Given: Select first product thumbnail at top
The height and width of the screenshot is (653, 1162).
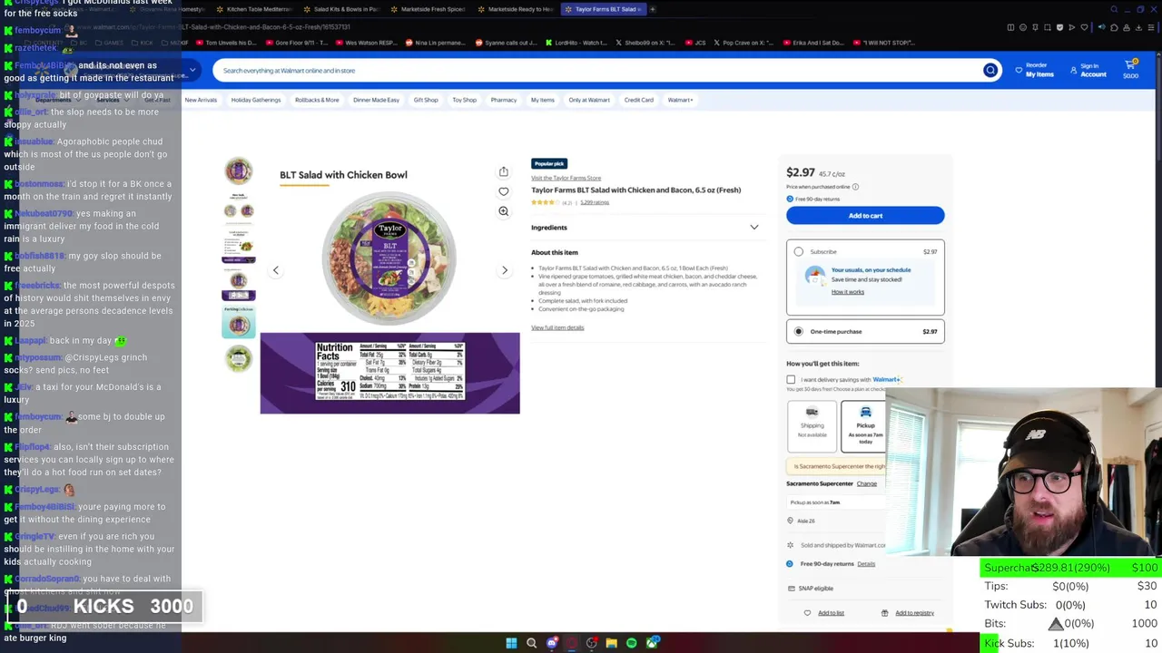Looking at the screenshot, I should (239, 171).
